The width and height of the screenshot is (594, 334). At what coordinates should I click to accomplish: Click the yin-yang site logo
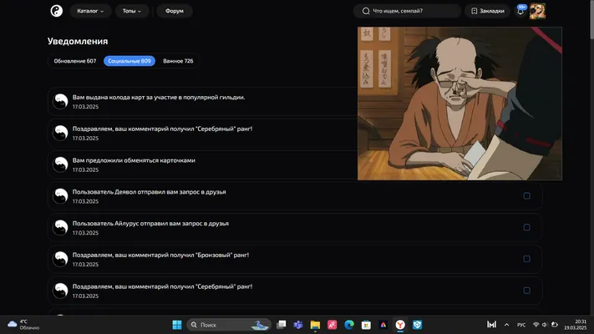[x=57, y=11]
